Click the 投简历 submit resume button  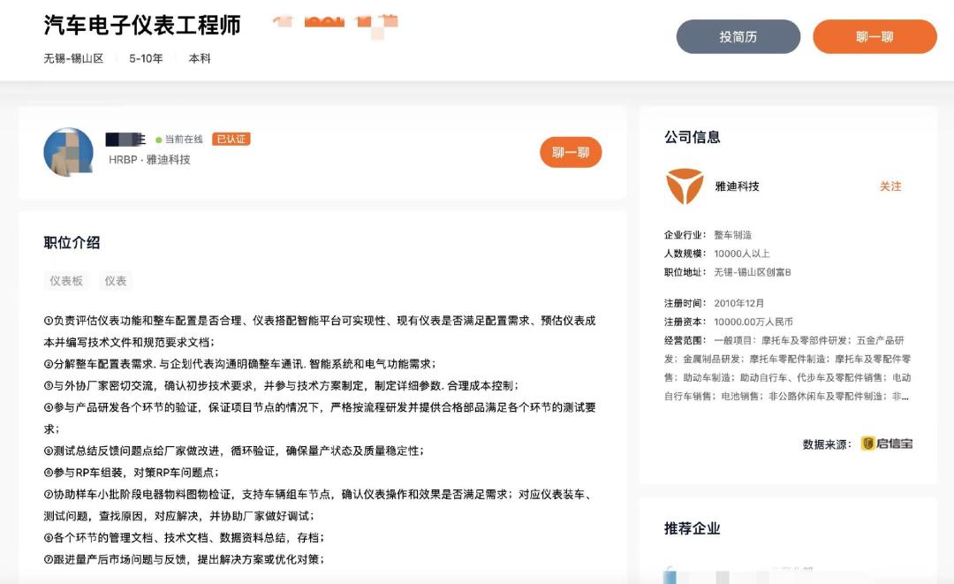(x=738, y=36)
